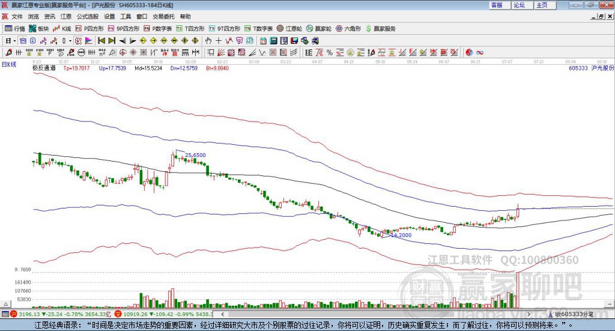
Task: Click the save floppy disk icon
Action: tap(294, 41)
